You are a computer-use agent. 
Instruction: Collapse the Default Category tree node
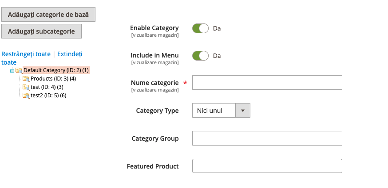12,71
